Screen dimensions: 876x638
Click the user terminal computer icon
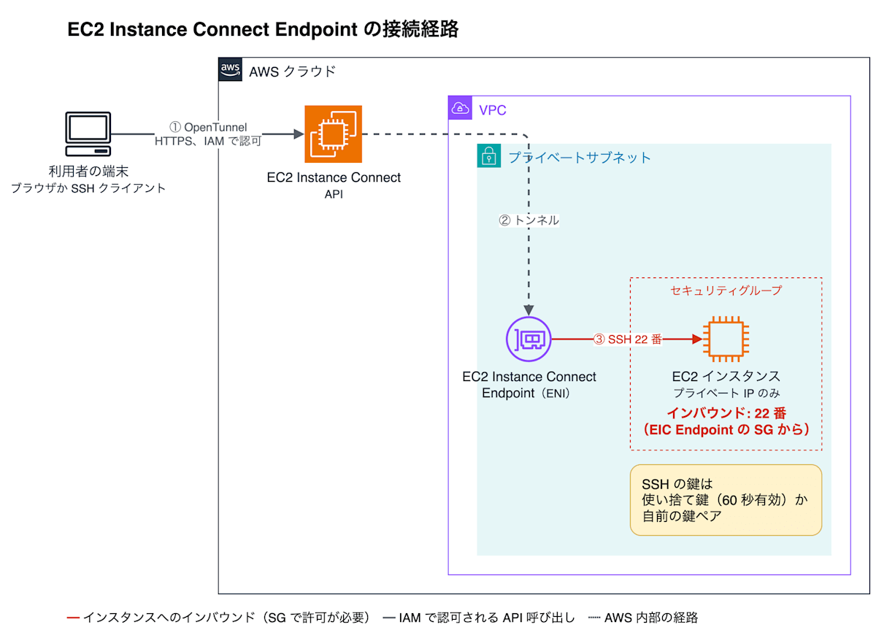(x=88, y=134)
